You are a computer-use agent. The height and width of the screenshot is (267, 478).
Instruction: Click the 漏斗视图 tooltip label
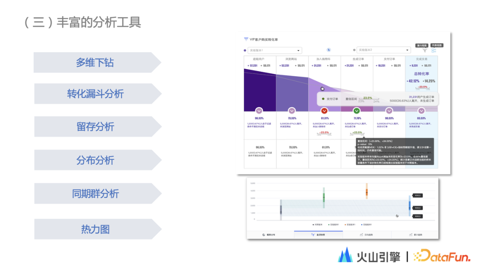pyautogui.click(x=422, y=46)
